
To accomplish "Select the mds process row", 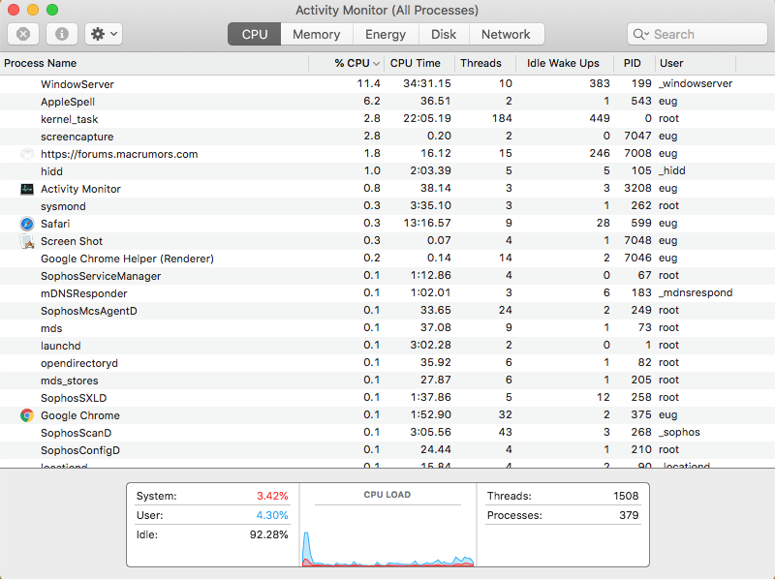I will pos(387,328).
